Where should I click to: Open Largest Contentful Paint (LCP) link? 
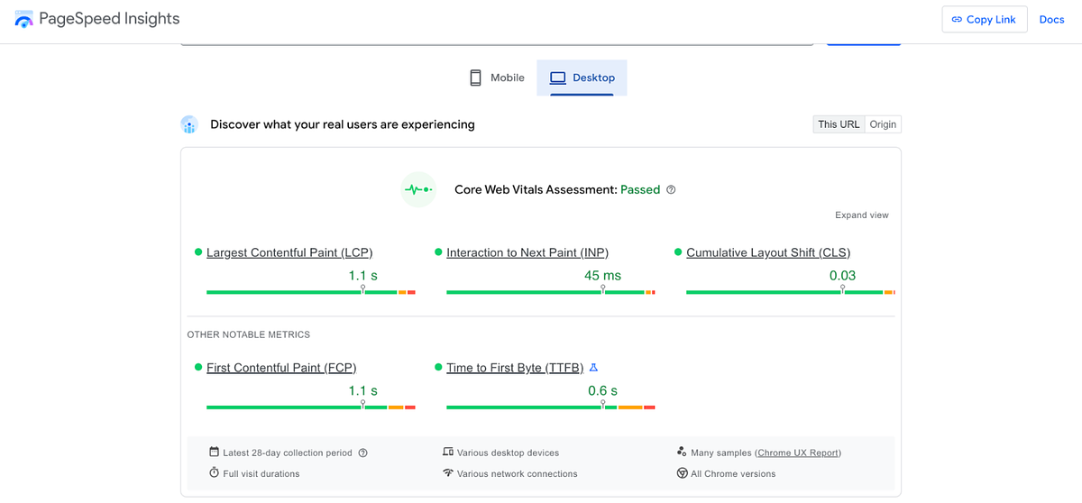[289, 252]
